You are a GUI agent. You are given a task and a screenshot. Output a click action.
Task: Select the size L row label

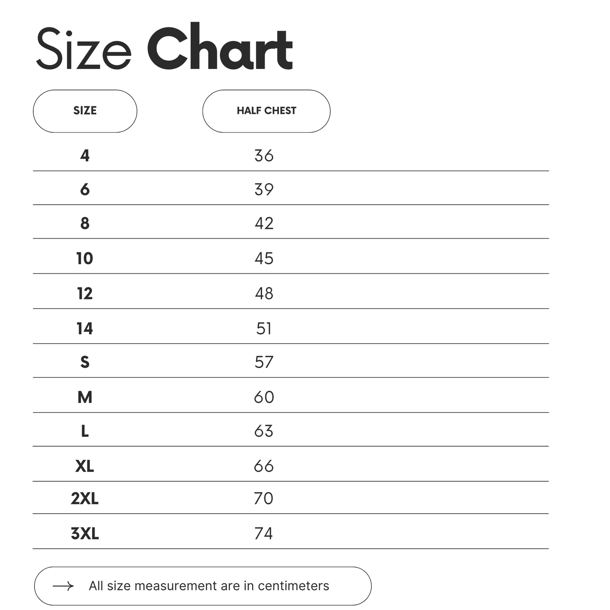pos(85,431)
